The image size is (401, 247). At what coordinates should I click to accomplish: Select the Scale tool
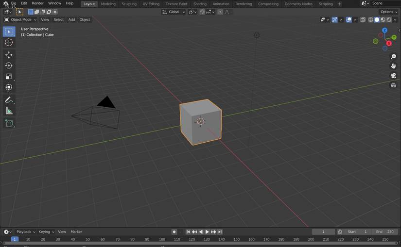pyautogui.click(x=9, y=77)
